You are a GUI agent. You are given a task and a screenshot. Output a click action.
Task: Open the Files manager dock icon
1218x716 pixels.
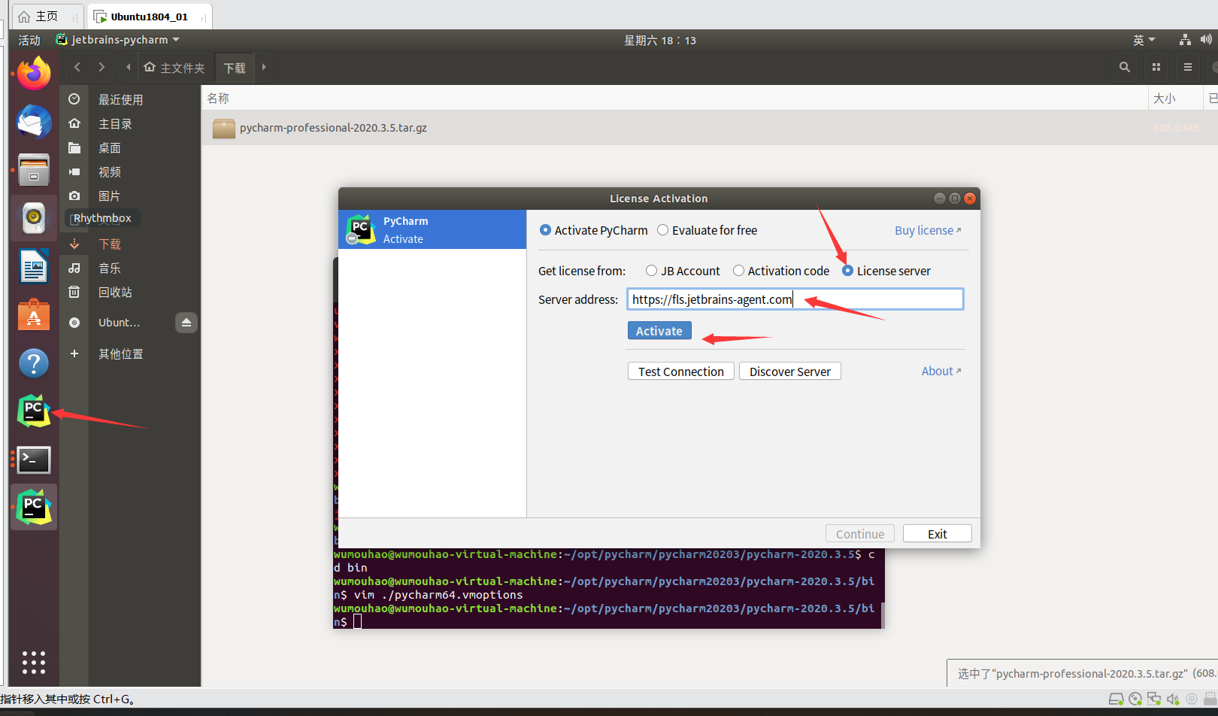click(34, 170)
